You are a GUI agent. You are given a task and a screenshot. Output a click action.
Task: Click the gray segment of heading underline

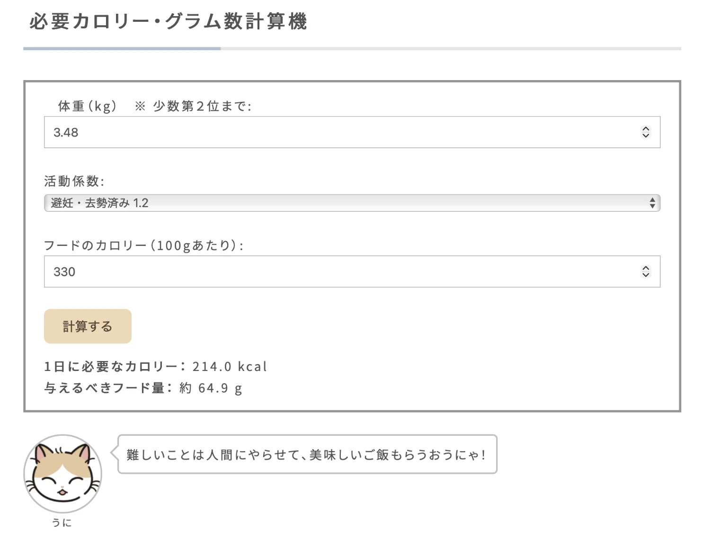pos(450,48)
